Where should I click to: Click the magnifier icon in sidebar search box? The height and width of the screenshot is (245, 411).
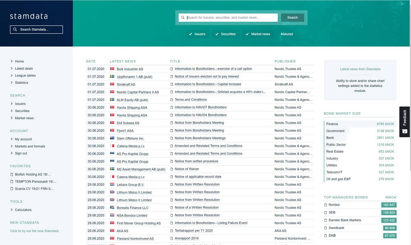pyautogui.click(x=15, y=29)
